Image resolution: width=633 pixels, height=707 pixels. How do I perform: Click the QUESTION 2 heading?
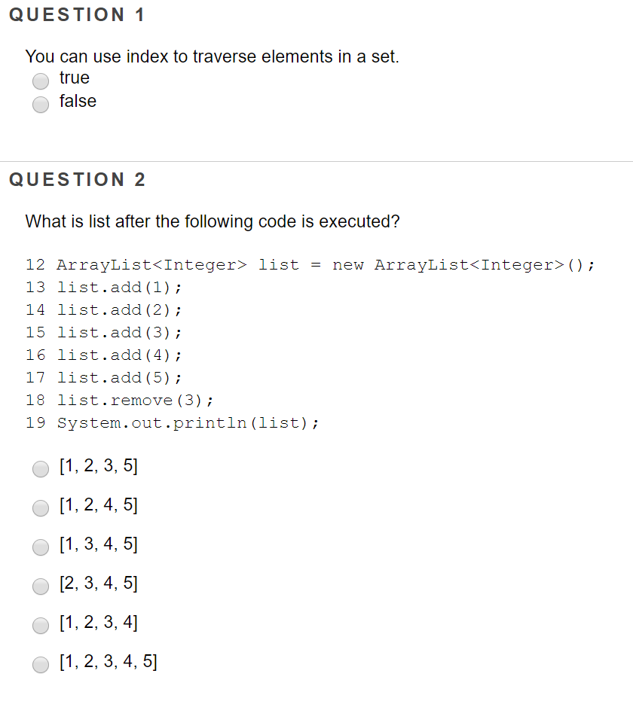(76, 179)
